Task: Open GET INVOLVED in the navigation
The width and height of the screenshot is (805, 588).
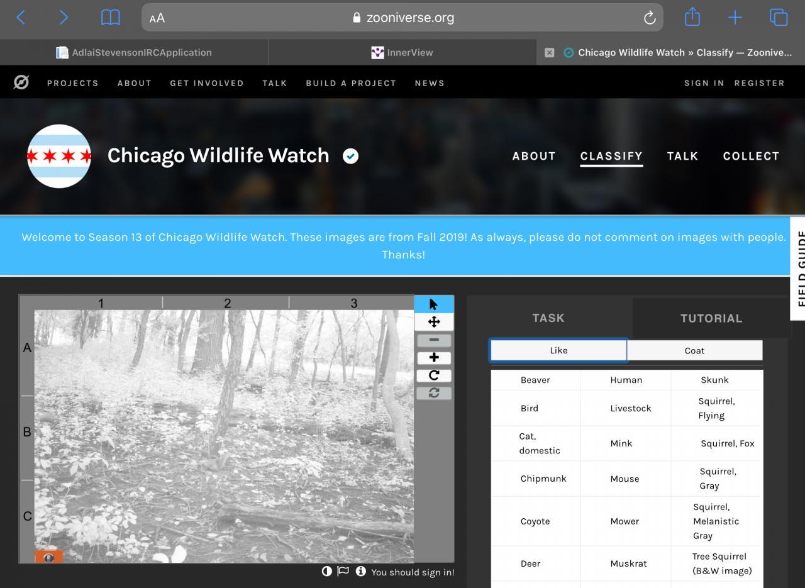Action: [207, 83]
